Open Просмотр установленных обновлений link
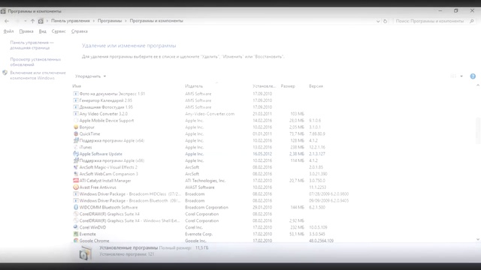The width and height of the screenshot is (481, 270). pos(35,61)
